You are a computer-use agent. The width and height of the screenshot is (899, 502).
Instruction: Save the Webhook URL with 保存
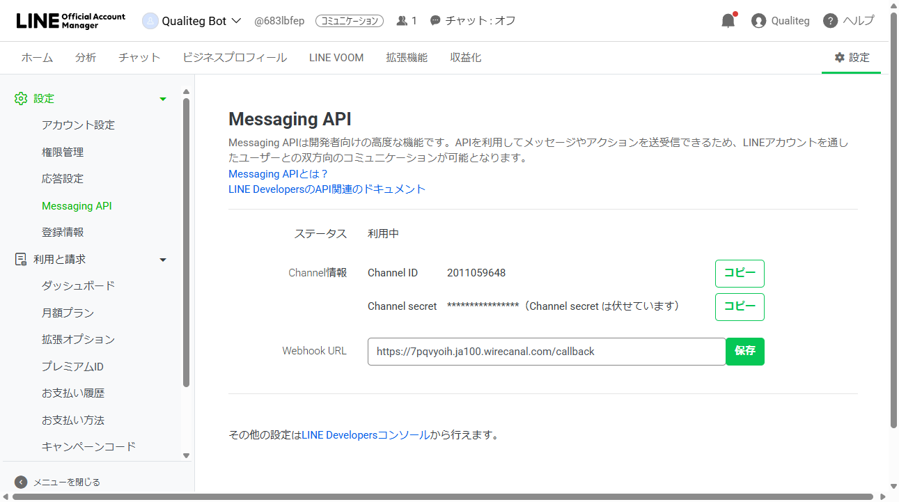pos(745,352)
